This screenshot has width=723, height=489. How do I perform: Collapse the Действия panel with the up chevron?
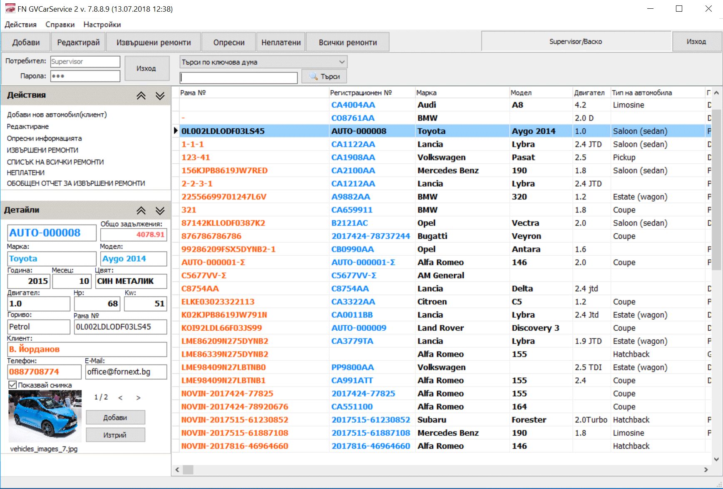(141, 96)
